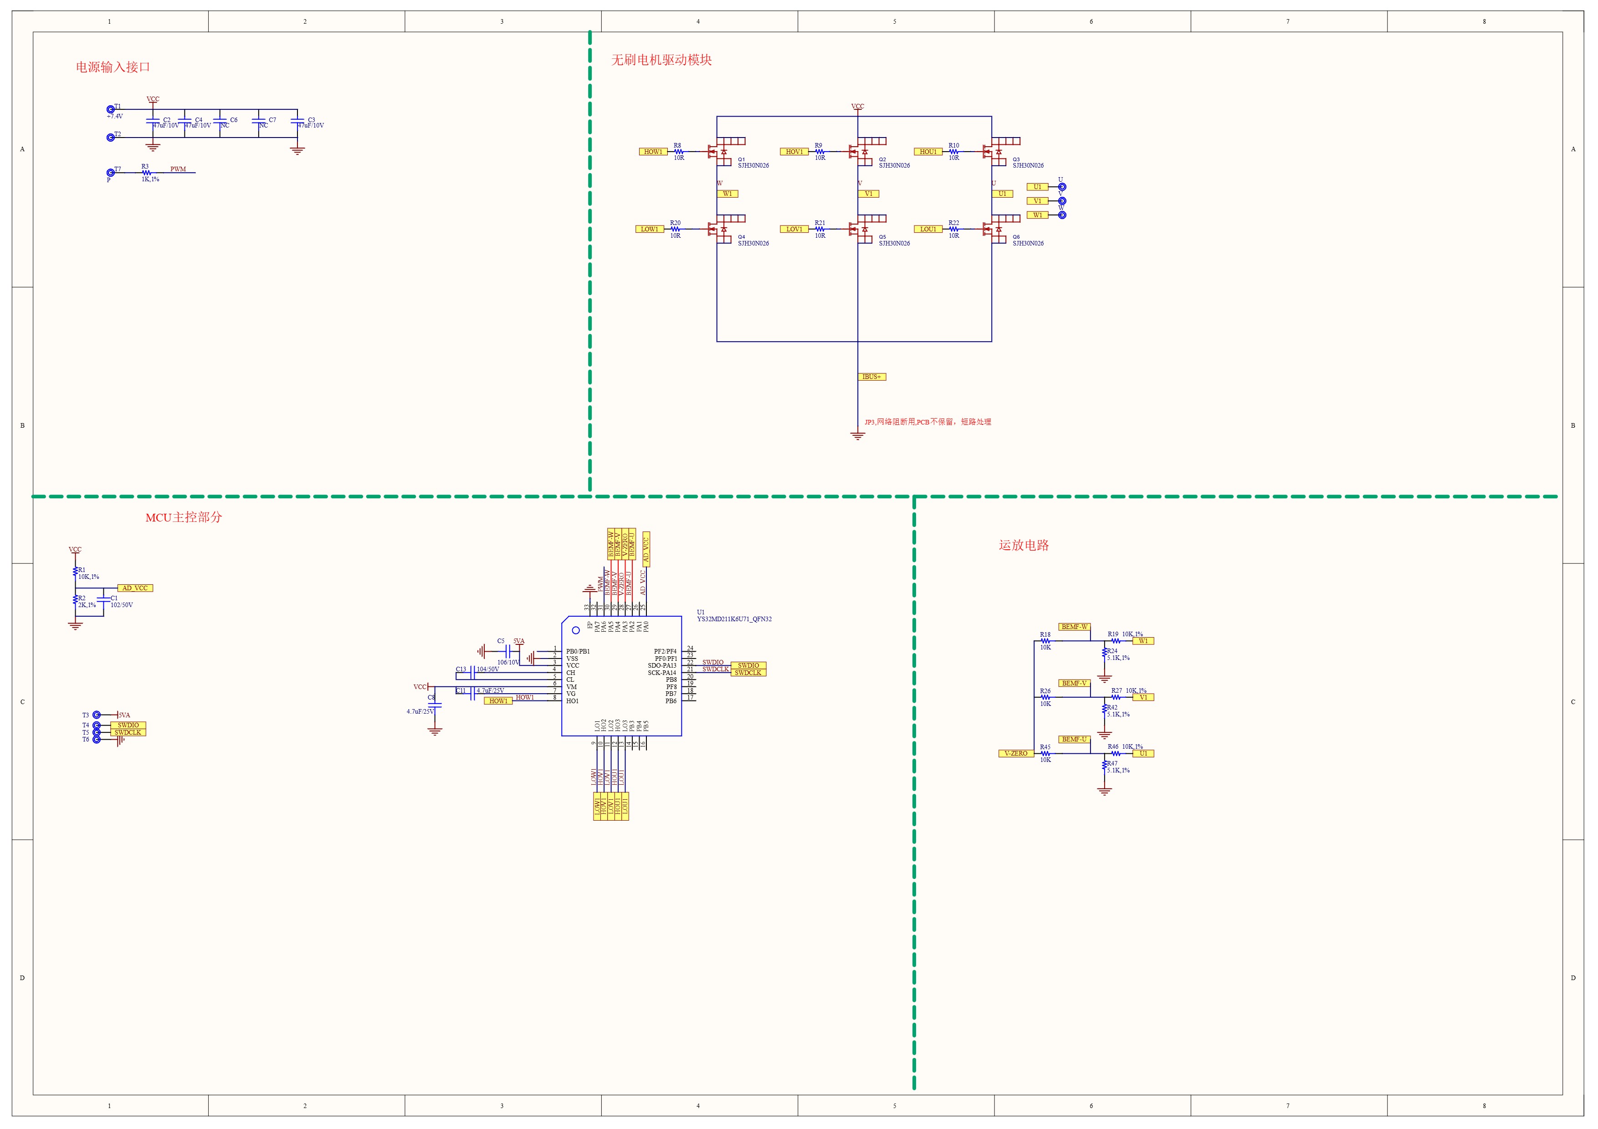Select the T1 +7.4V input terminal

tap(110, 109)
